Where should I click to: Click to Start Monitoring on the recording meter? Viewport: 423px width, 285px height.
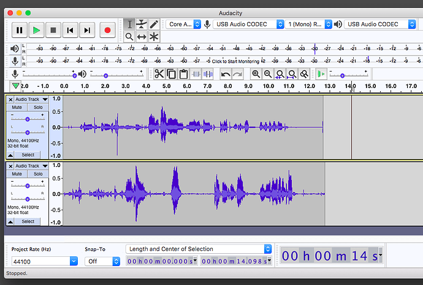tap(235, 61)
